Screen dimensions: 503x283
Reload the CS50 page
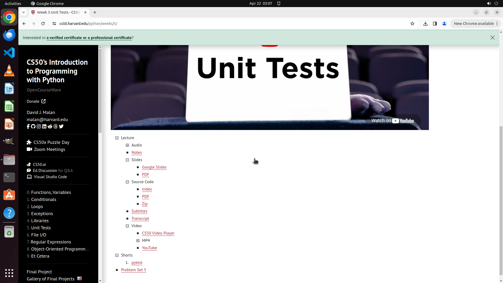(43, 24)
